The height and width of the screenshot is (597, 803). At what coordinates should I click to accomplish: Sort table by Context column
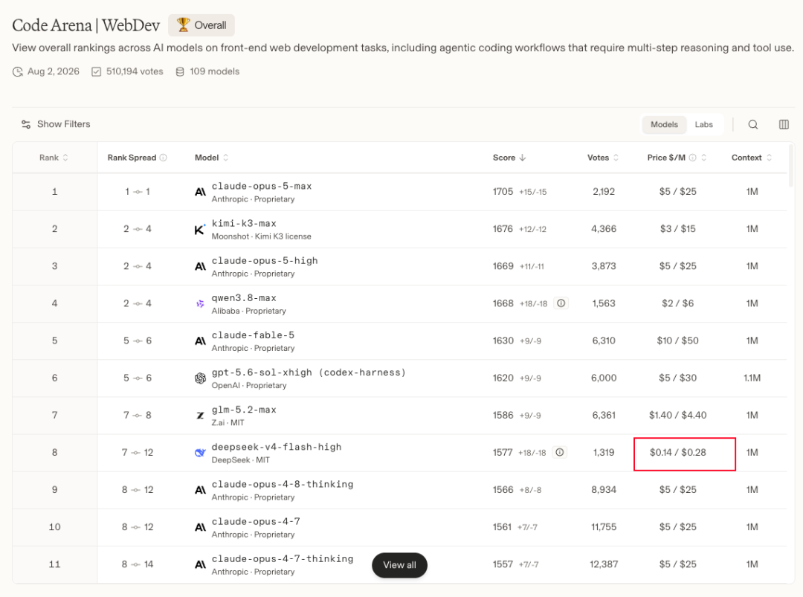pyautogui.click(x=770, y=158)
